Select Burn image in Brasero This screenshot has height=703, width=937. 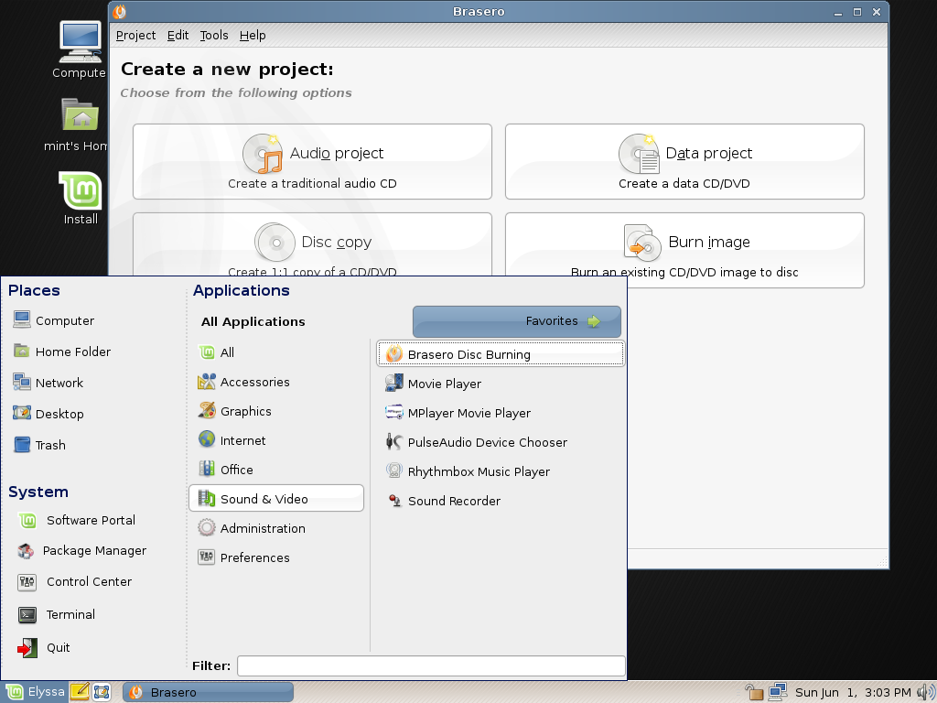(x=684, y=251)
